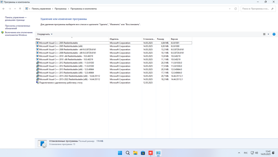278x157 pixels.
Task: Select Visual C++ 2012 Redistributable (x86) entry
Action: tap(114, 66)
